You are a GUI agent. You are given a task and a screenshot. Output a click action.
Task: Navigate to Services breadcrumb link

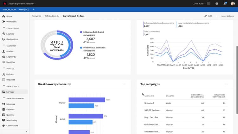(x=36, y=16)
